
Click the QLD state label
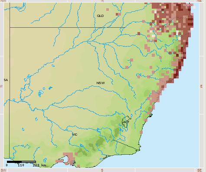[100, 16]
